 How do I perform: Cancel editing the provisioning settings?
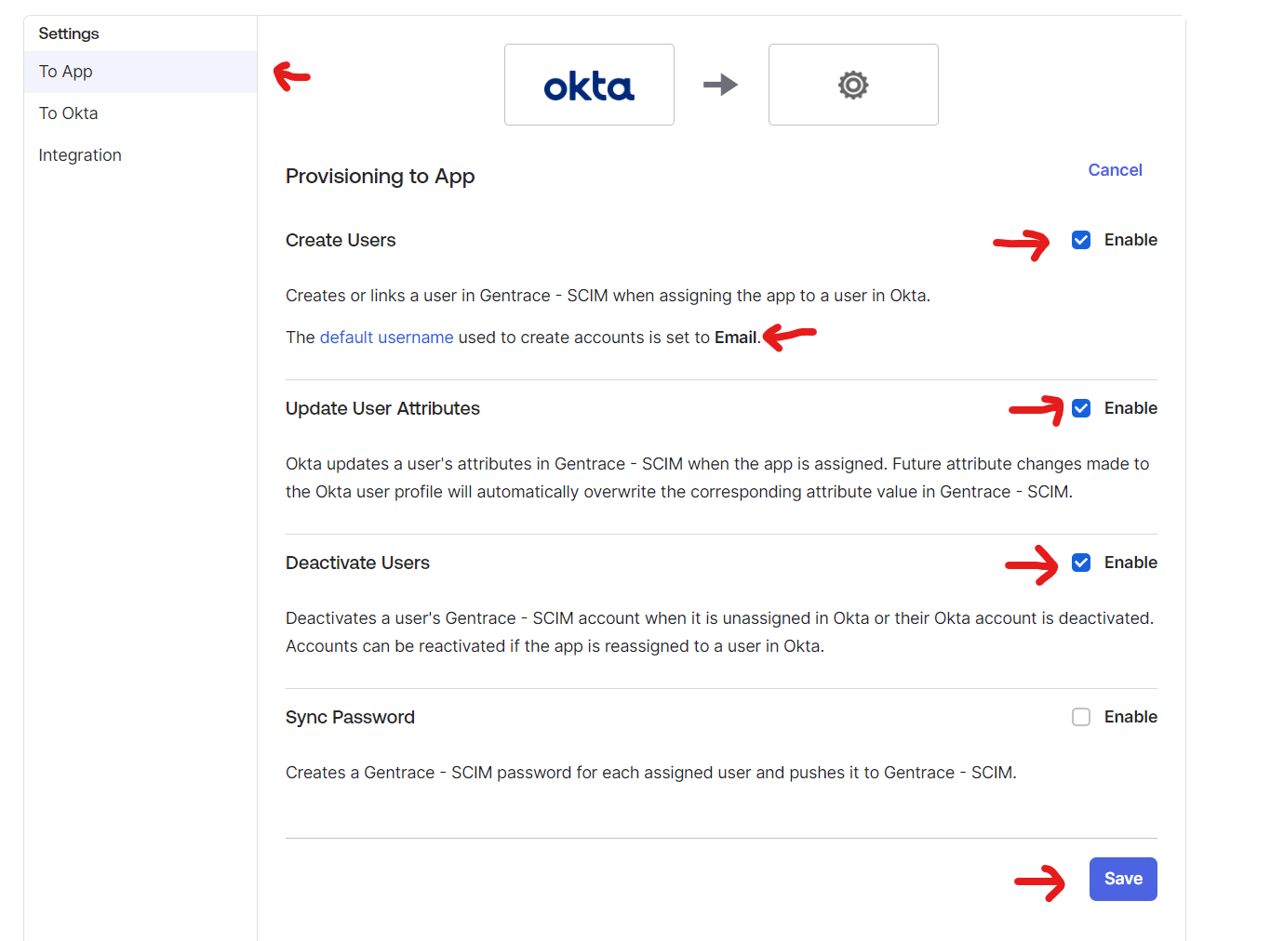coord(1115,169)
